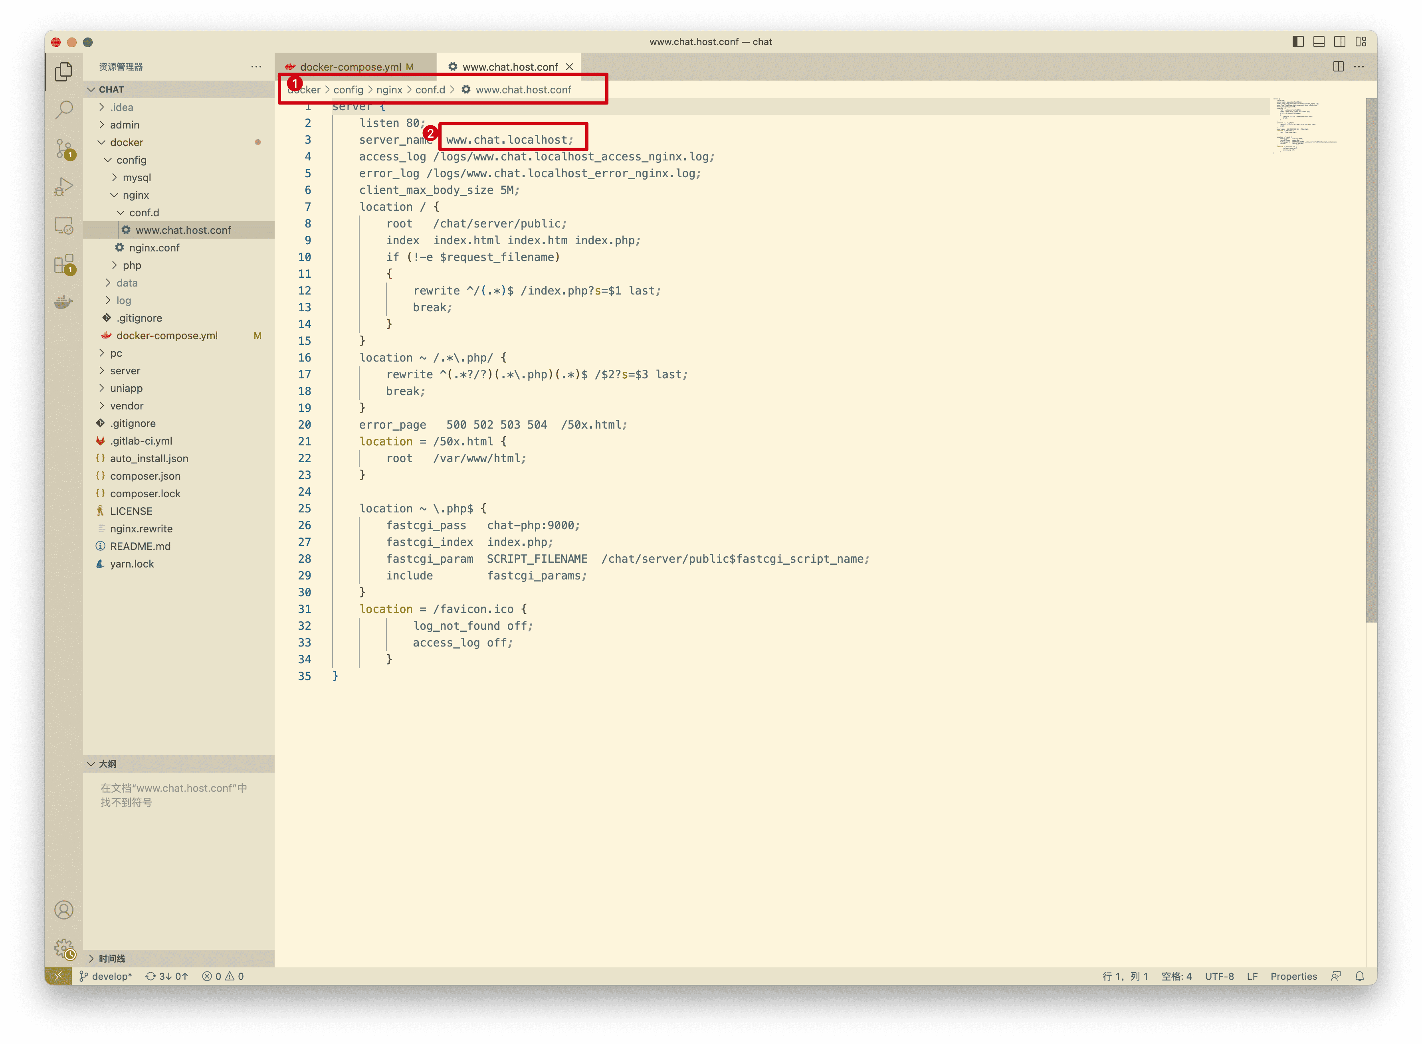Viewport: 1422px width, 1044px height.
Task: Collapse the config folder
Action: click(x=179, y=160)
